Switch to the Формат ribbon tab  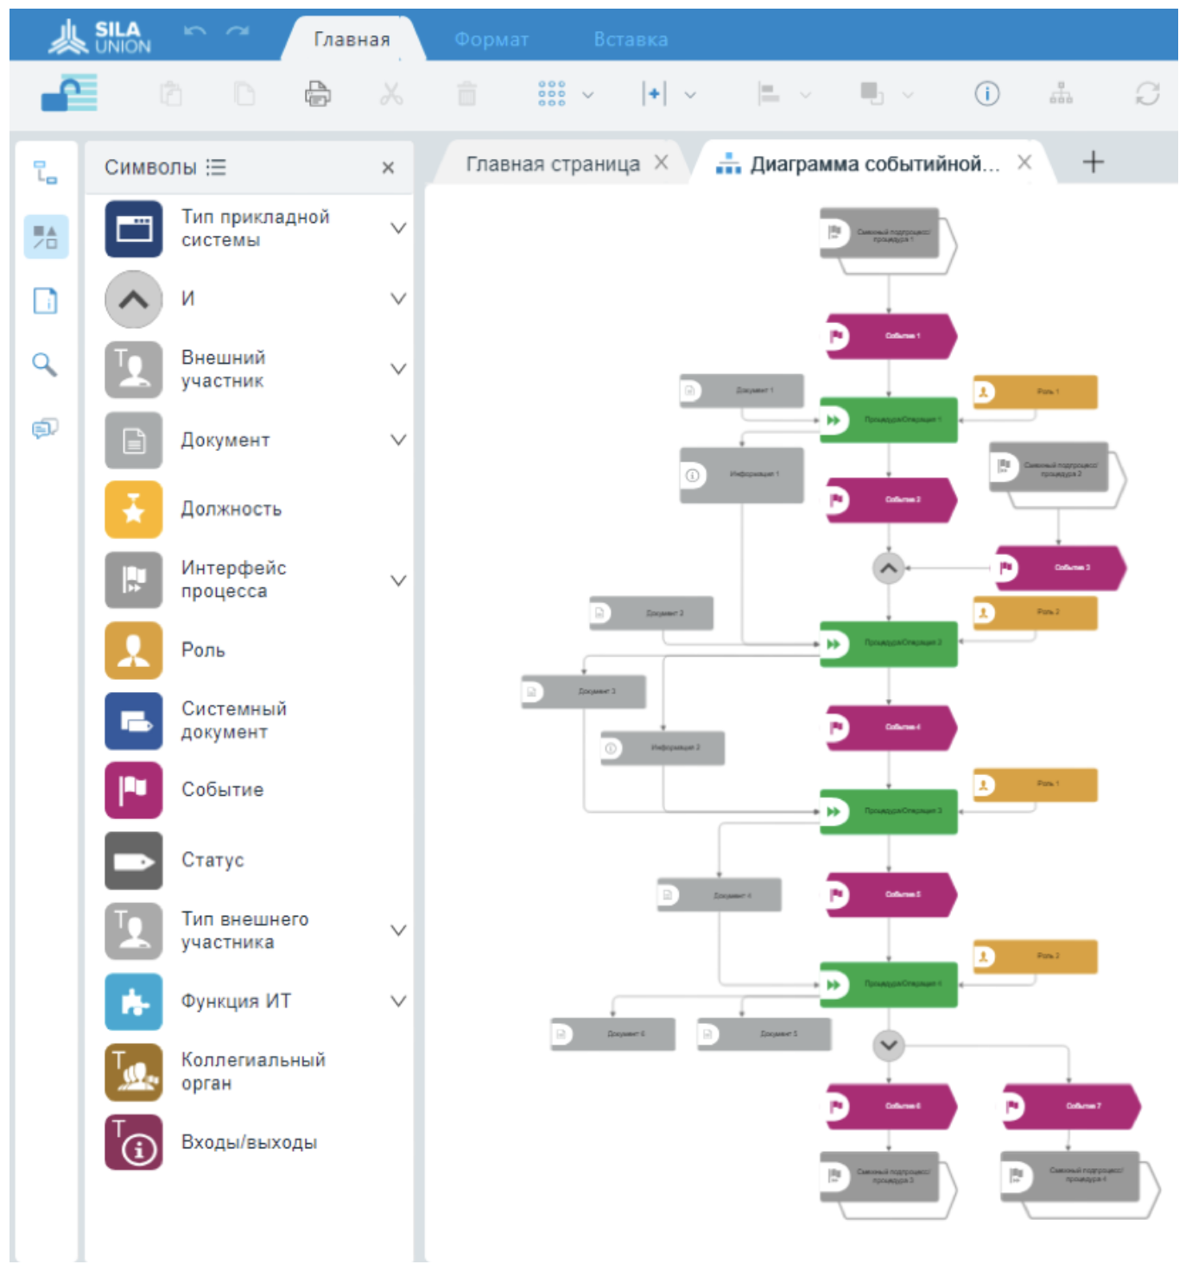coord(491,40)
